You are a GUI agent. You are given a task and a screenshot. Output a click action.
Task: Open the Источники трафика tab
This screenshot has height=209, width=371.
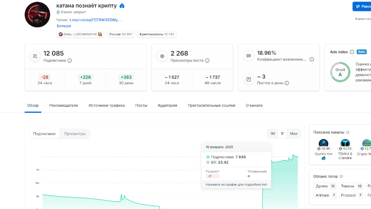coord(107,105)
